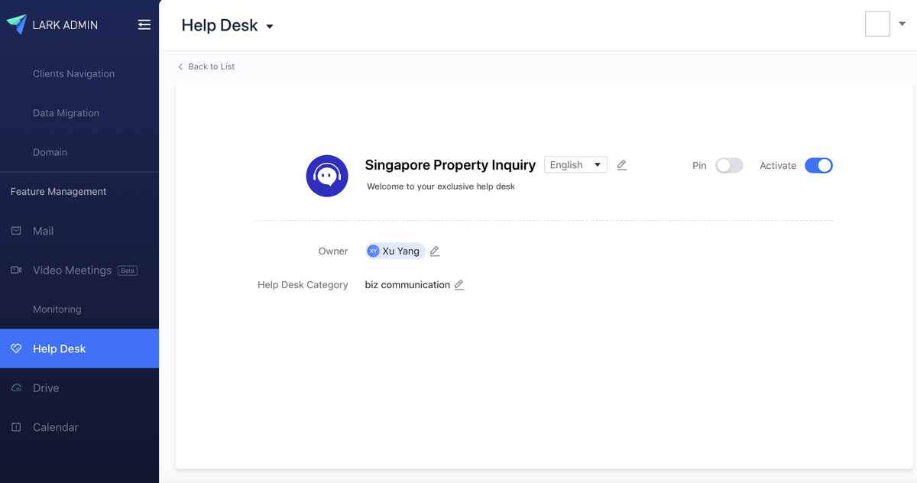
Task: Click the hamburger menu icon in sidebar
Action: click(144, 24)
